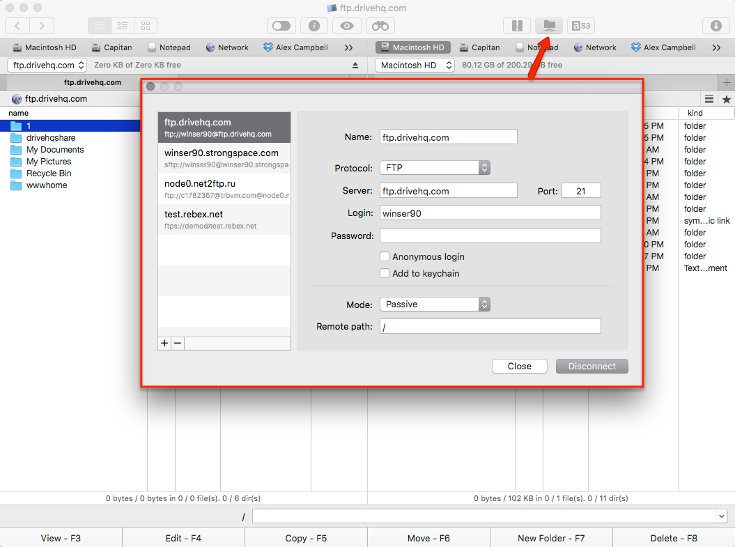Screen dimensions: 735x547
Task: Add a new connection with plus button
Action: 164,343
